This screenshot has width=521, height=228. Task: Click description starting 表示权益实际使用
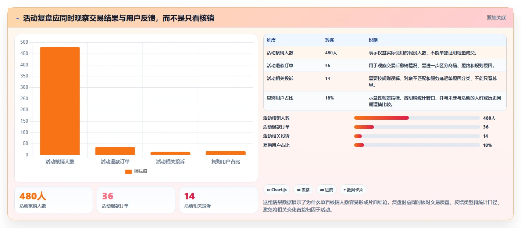click(423, 53)
